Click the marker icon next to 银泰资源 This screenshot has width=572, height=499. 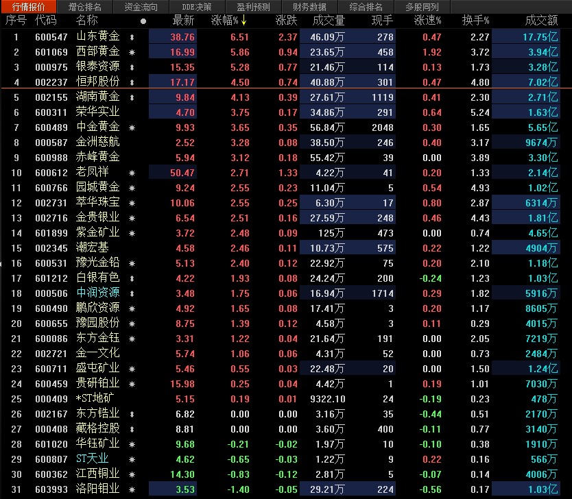pos(132,67)
